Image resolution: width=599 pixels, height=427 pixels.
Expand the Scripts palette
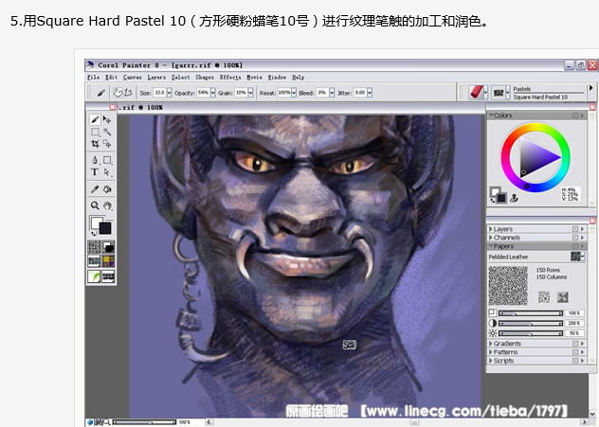[x=491, y=361]
